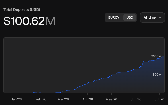
Task: Open the All time range dropdown
Action: point(152,17)
